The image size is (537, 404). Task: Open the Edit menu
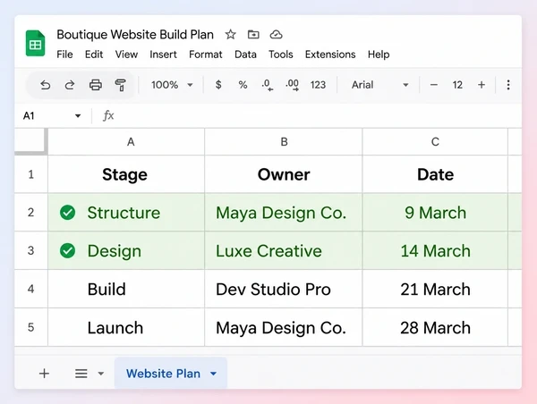click(94, 55)
